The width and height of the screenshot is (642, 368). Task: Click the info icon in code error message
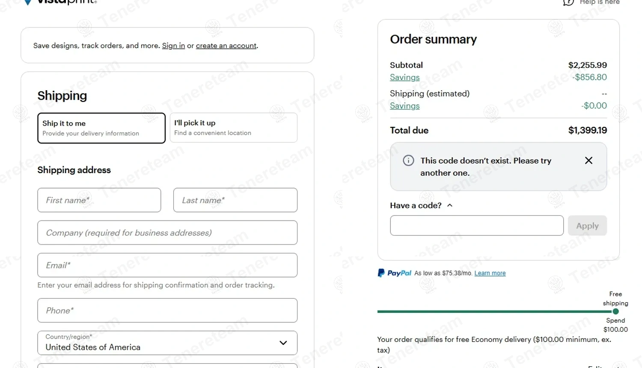pos(408,161)
